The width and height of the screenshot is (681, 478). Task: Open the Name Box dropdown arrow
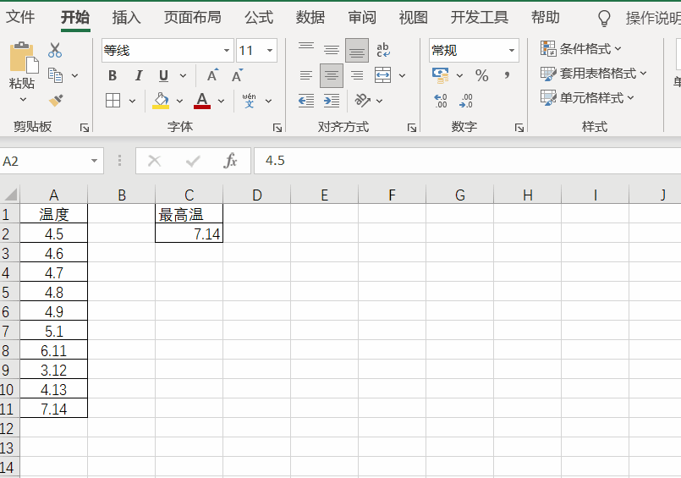[x=94, y=161]
